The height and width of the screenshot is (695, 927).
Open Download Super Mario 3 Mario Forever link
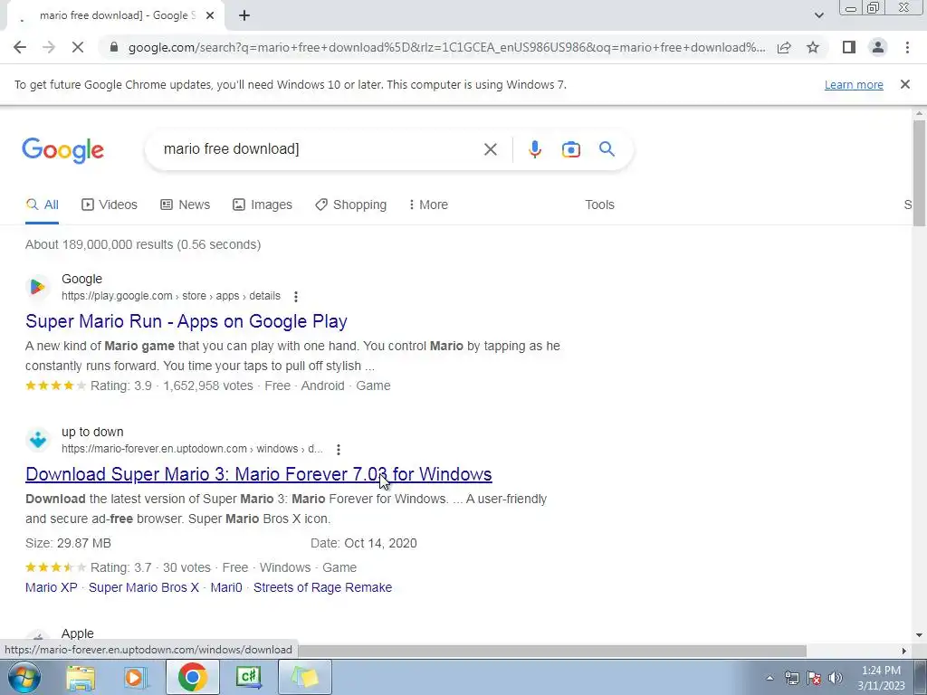(258, 474)
